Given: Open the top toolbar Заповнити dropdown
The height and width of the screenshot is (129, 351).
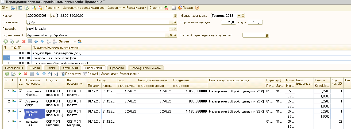Looking at the screenshot, I should pyautogui.click(x=116, y=8).
